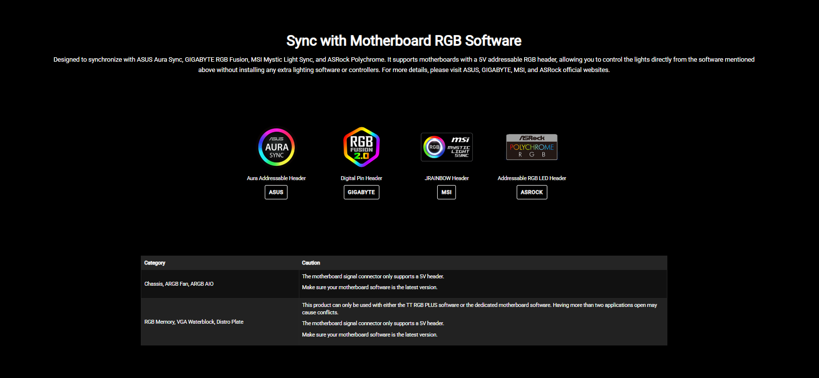Viewport: 819px width, 378px height.
Task: Click the RGB Fusion 2.0 logo
Action: pyautogui.click(x=361, y=147)
